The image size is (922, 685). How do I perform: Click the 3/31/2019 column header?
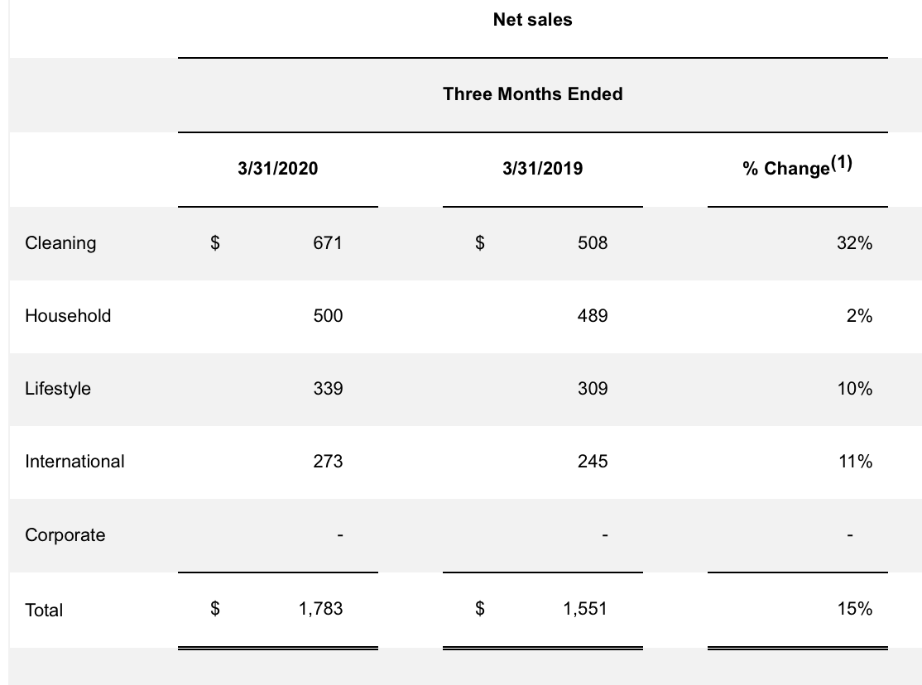[x=542, y=169]
